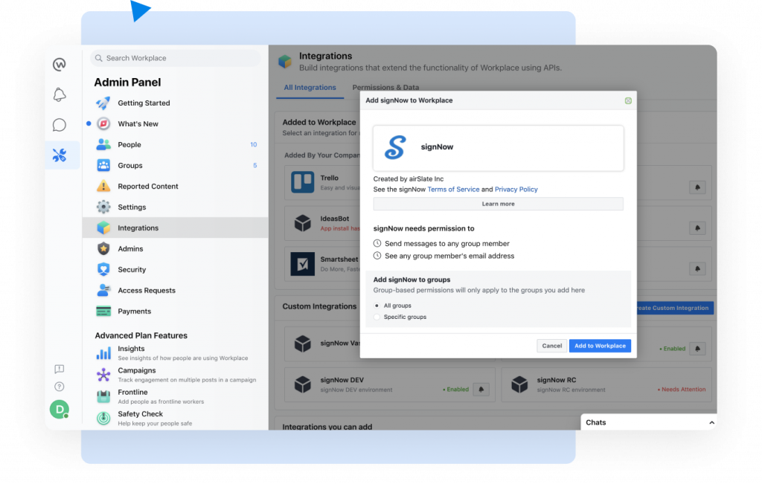Open the Permissions & Data tab

click(385, 88)
